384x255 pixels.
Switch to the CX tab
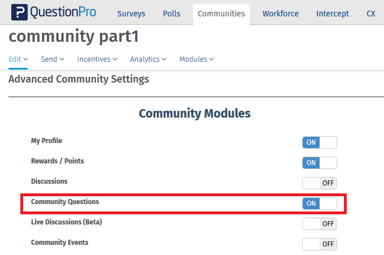pyautogui.click(x=371, y=14)
